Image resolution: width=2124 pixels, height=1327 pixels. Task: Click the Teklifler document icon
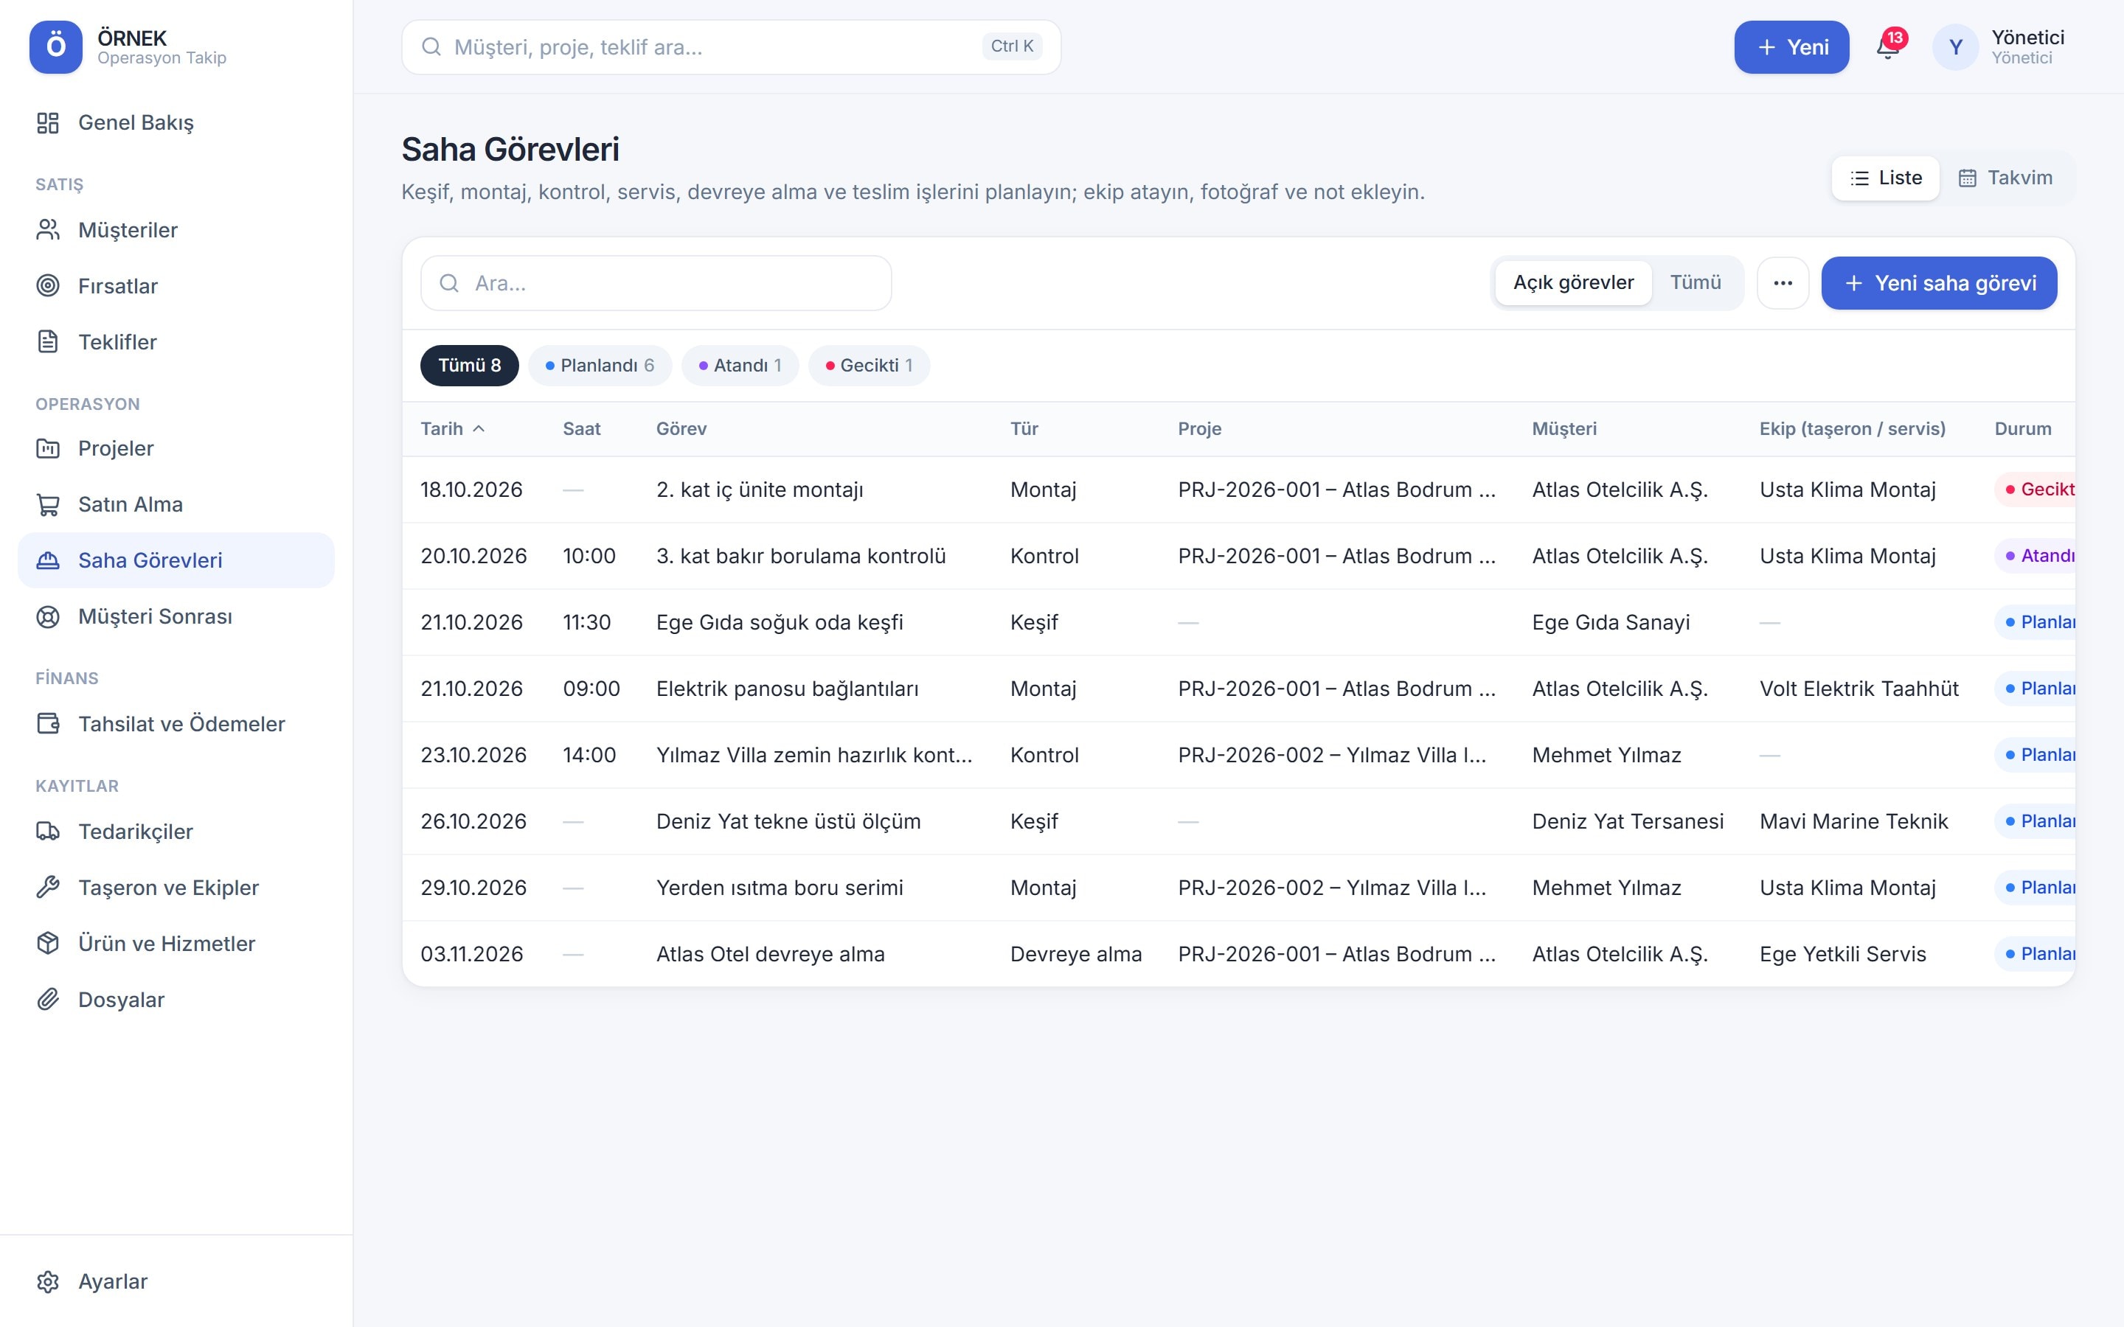(48, 341)
